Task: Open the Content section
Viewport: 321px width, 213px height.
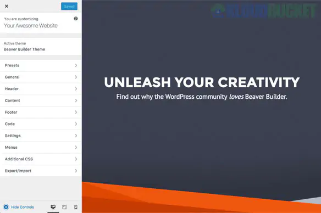Action: [x=41, y=100]
